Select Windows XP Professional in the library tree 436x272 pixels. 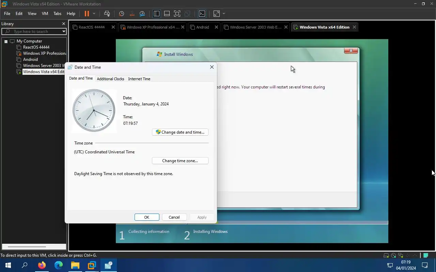click(45, 53)
